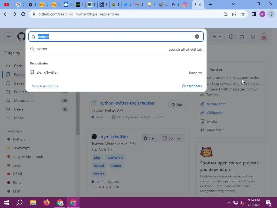
Task: Click the sidebar vertical scrollbar
Action: pyautogui.click(x=78, y=113)
